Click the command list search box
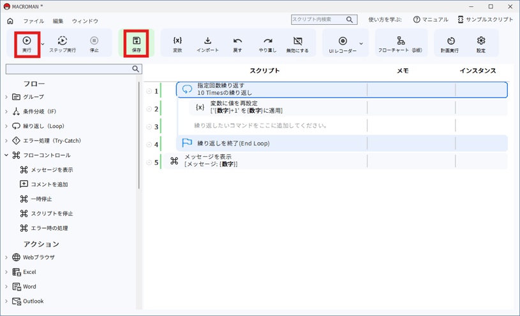 (x=73, y=69)
